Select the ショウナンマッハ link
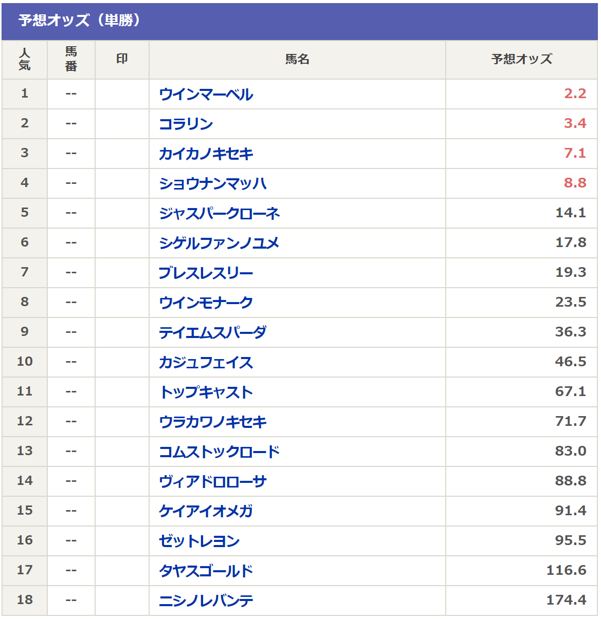This screenshot has width=601, height=619. click(x=212, y=184)
